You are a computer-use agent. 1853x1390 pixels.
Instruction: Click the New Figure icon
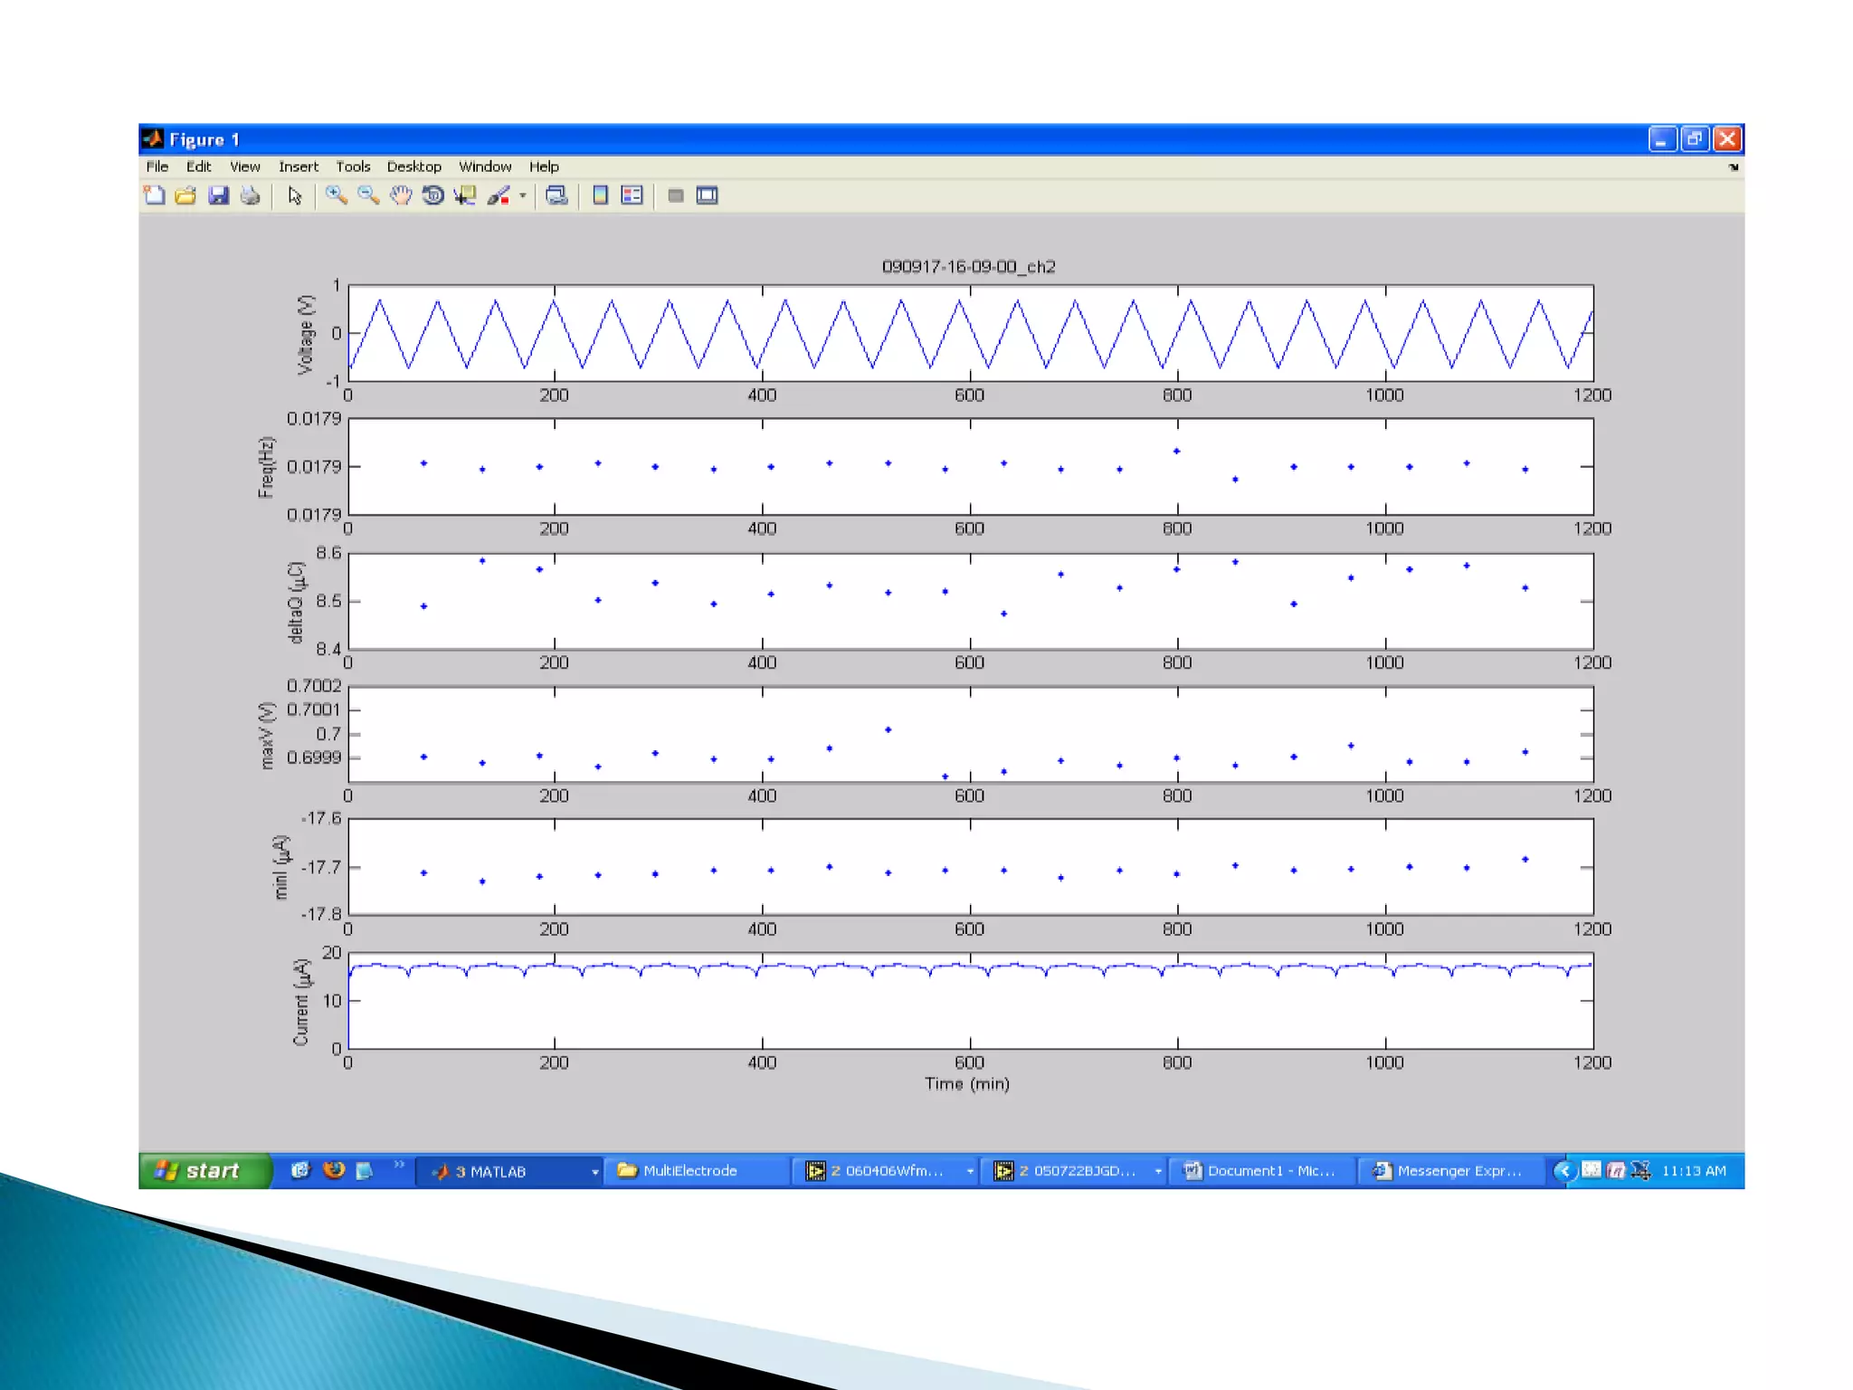point(155,195)
